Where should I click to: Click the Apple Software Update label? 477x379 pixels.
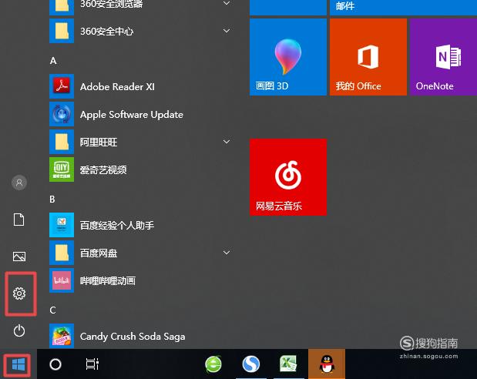[x=132, y=115]
